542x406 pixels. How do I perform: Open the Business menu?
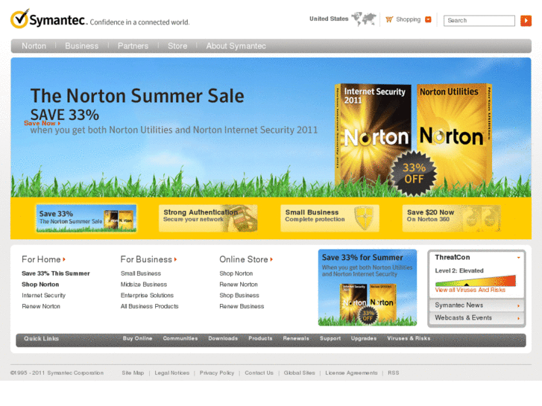pyautogui.click(x=81, y=46)
